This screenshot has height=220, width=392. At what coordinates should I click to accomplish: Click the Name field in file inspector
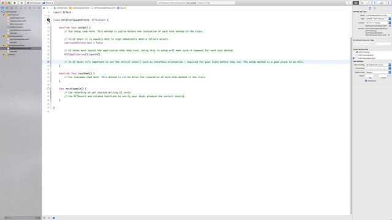[378, 15]
